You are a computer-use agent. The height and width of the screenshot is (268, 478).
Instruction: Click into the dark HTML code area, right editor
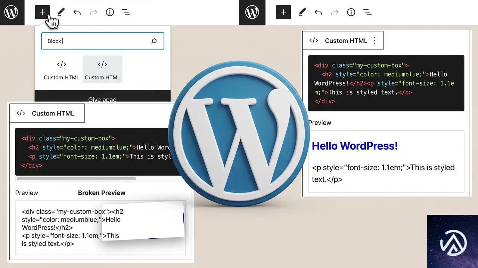[x=386, y=83]
